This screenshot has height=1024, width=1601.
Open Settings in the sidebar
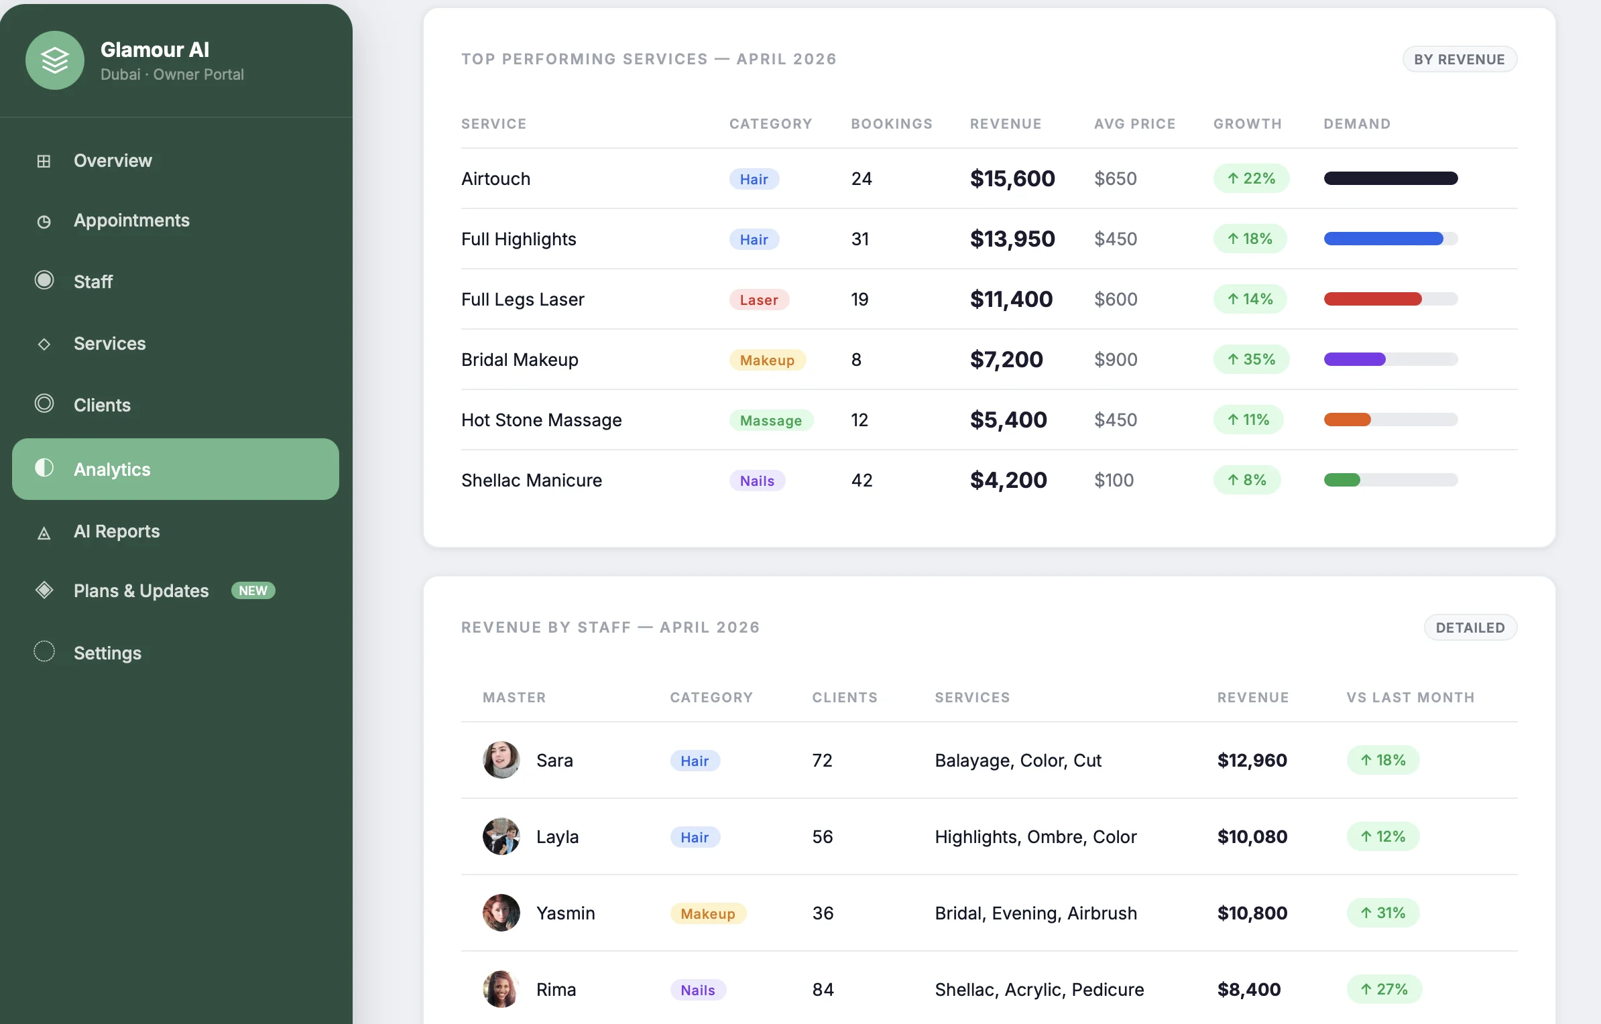[x=176, y=653]
